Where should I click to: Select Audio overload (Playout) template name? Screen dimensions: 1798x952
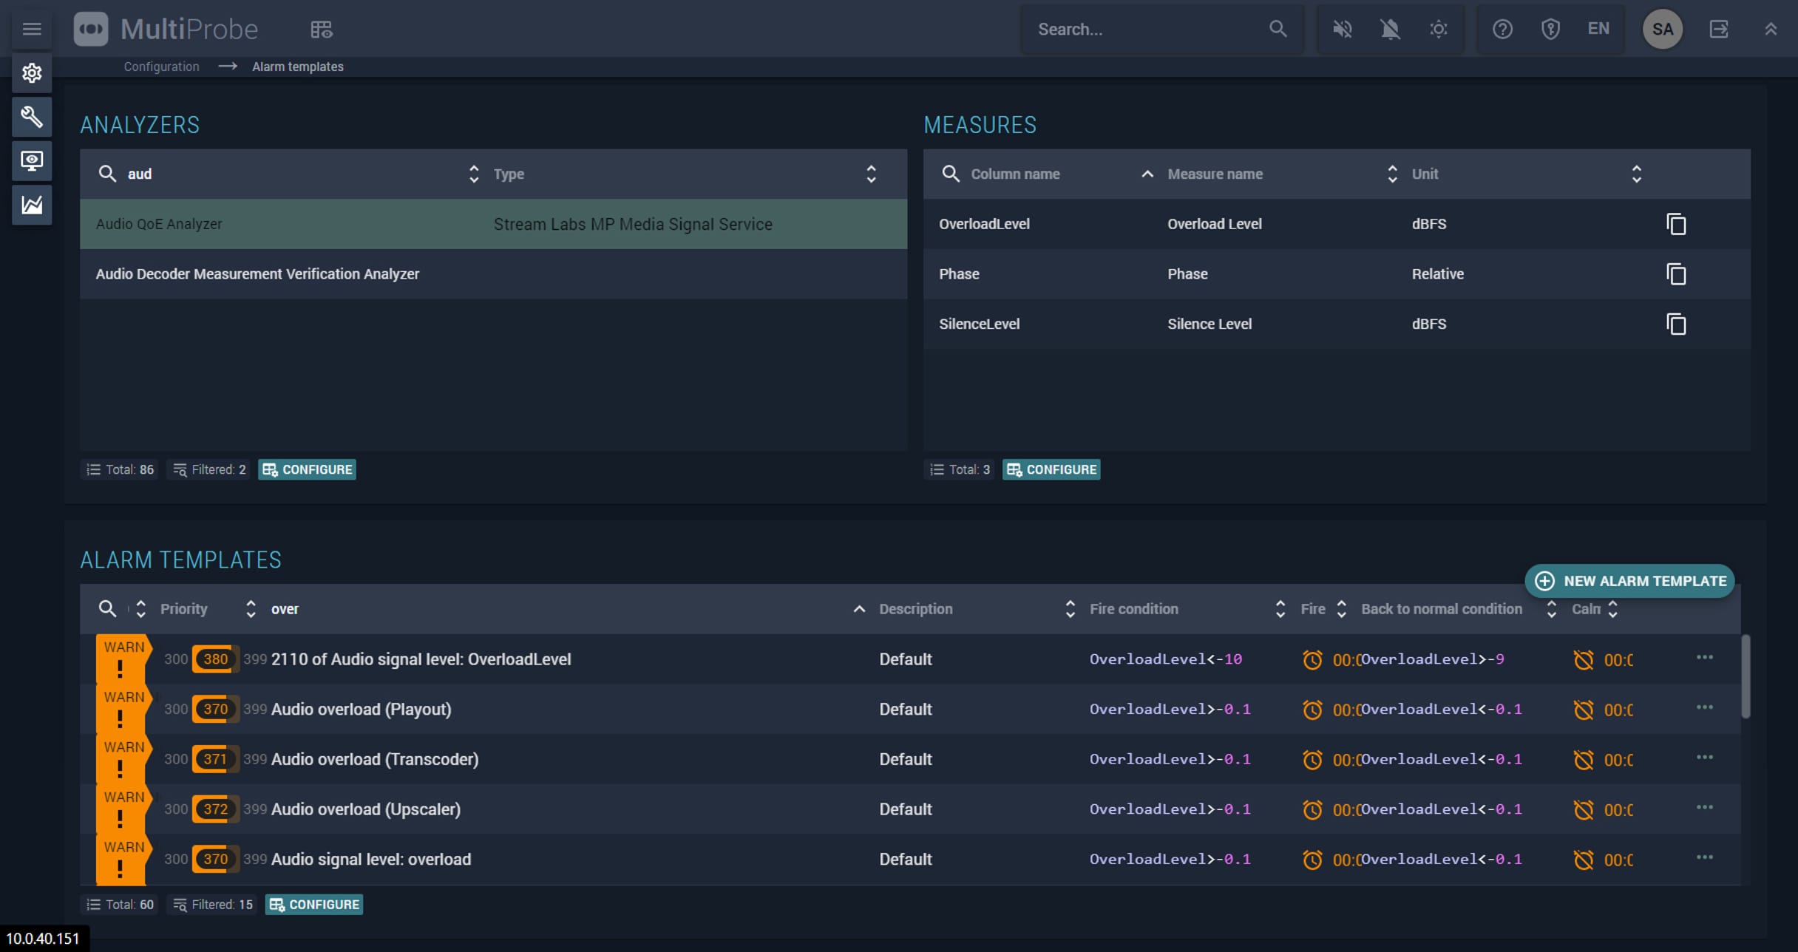click(x=361, y=710)
